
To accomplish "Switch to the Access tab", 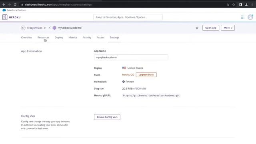I will [x=100, y=38].
